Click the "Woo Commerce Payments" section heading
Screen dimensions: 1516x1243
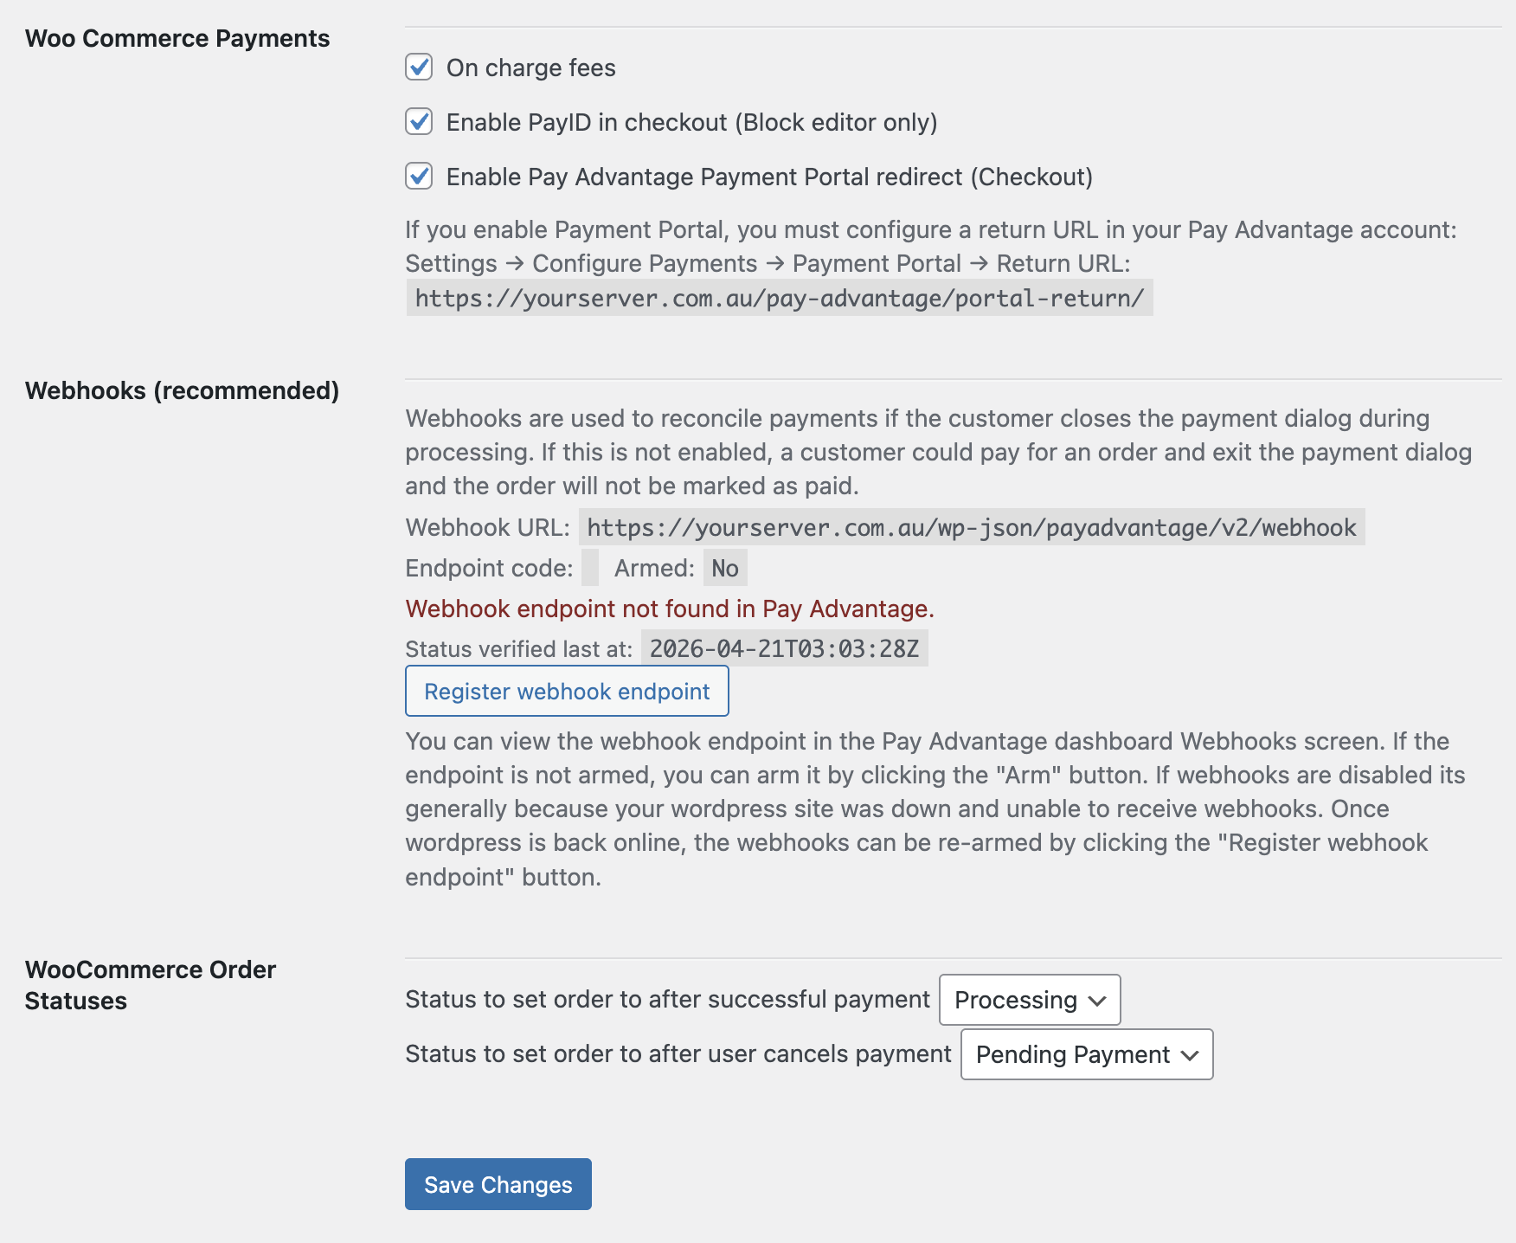(x=177, y=38)
